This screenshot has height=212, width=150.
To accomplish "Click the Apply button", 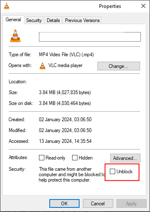I will click(131, 204).
